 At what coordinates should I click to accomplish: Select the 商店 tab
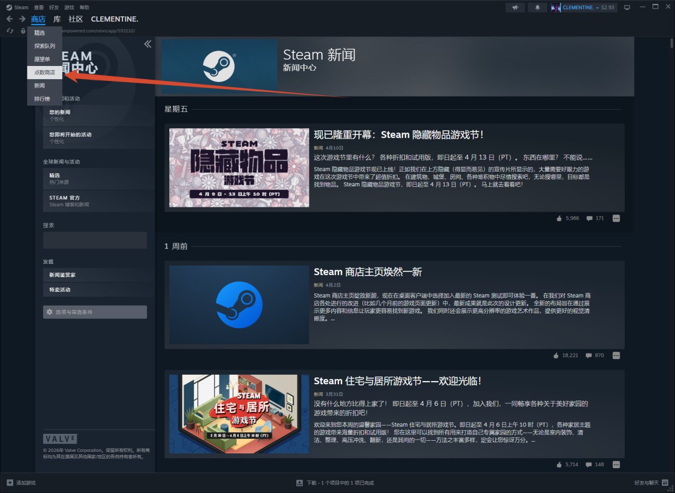pos(38,19)
